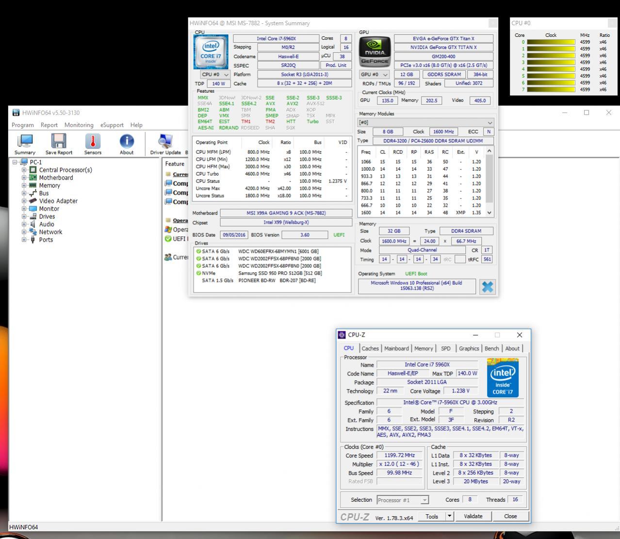The image size is (620, 539).
Task: Expand the Video Adapter tree node
Action: click(24, 201)
